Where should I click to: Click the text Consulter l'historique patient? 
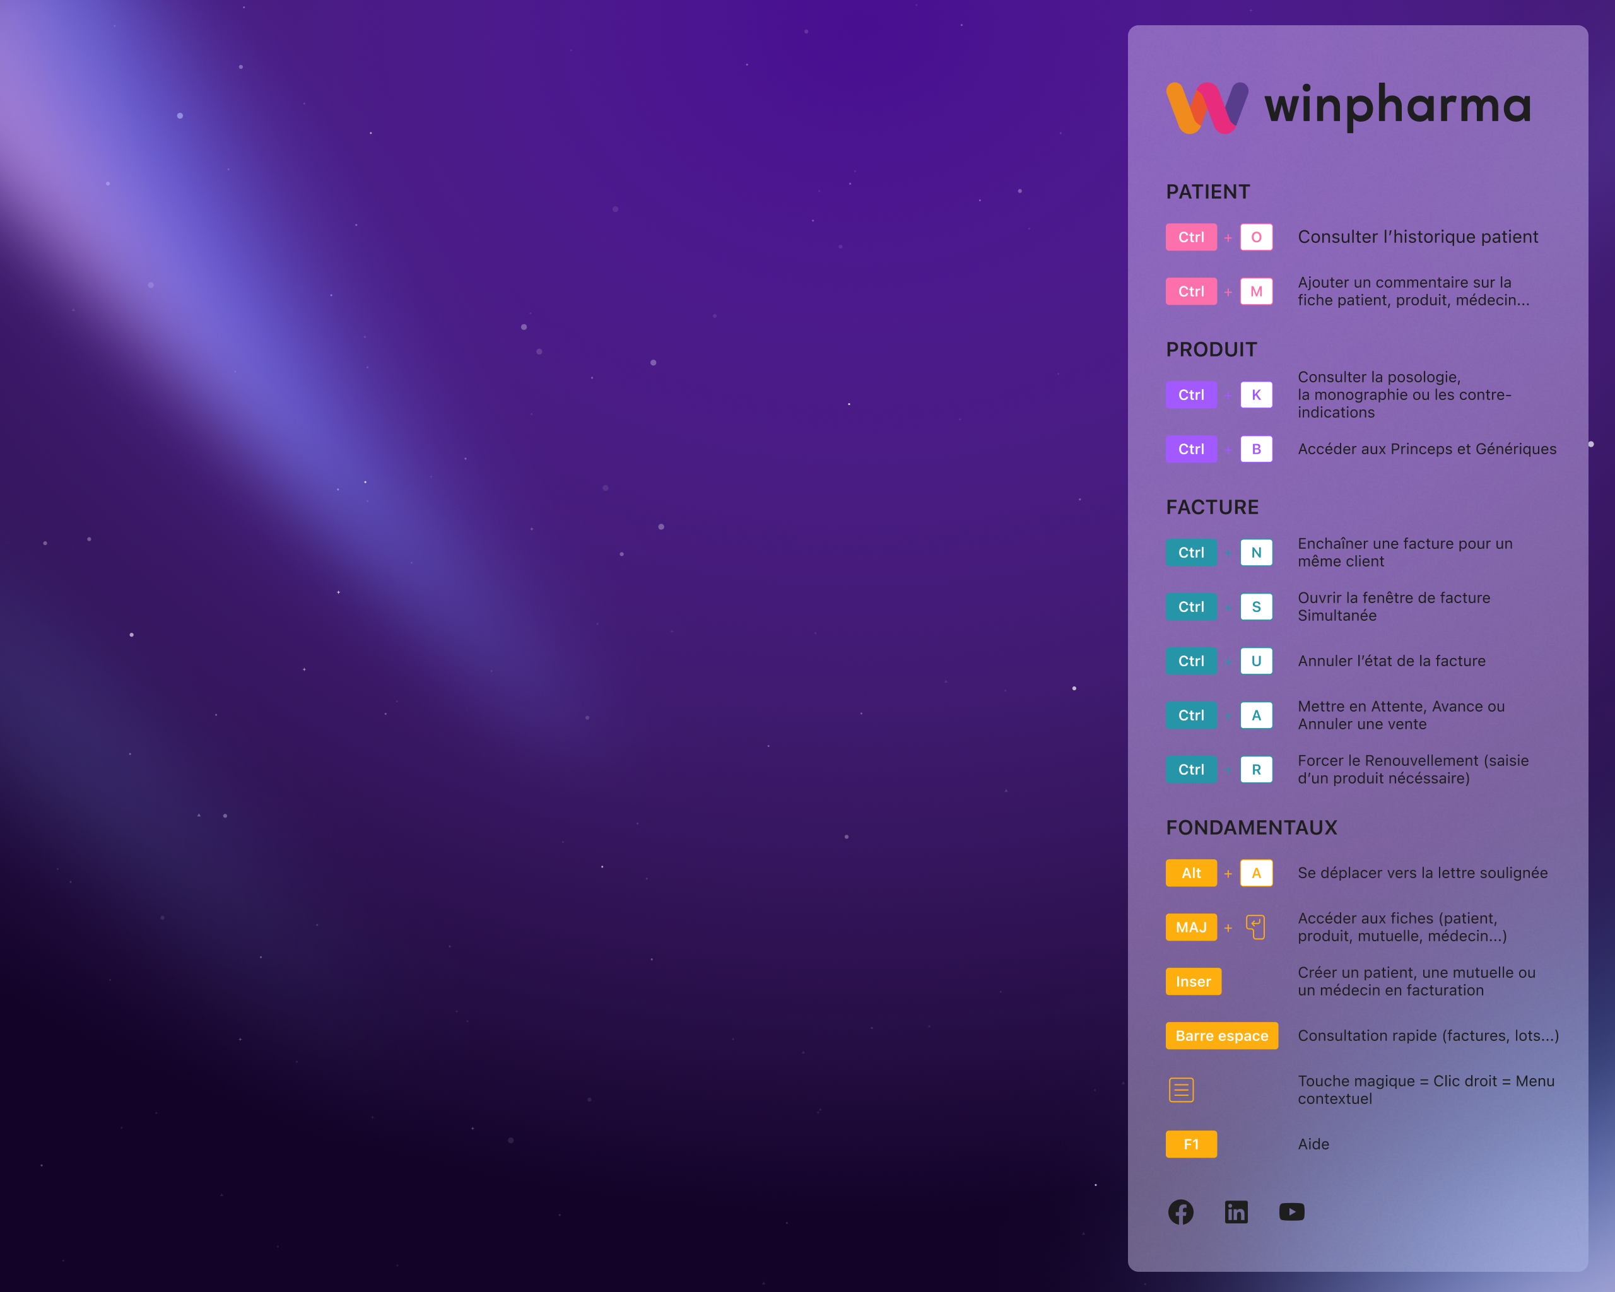(1418, 237)
